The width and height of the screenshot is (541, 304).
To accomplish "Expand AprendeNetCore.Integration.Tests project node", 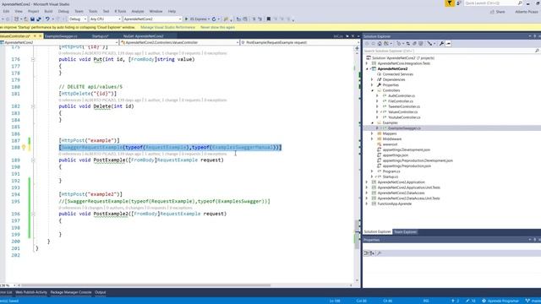I will (x=367, y=63).
